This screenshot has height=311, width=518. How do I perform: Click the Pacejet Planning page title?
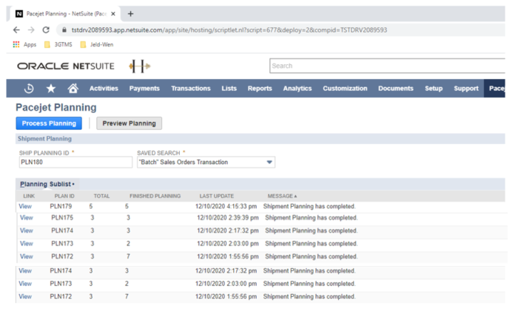pyautogui.click(x=56, y=108)
